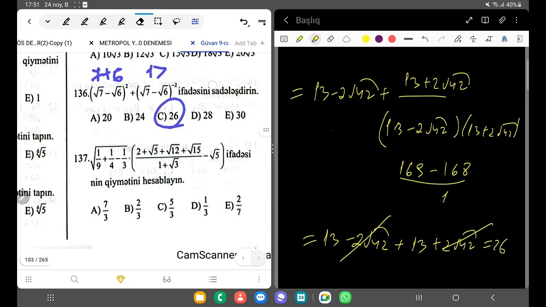Select the pen tool in Notes toolbar
546x307 pixels.
click(x=299, y=39)
